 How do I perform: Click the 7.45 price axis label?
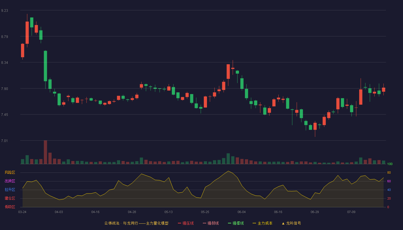click(x=5, y=115)
